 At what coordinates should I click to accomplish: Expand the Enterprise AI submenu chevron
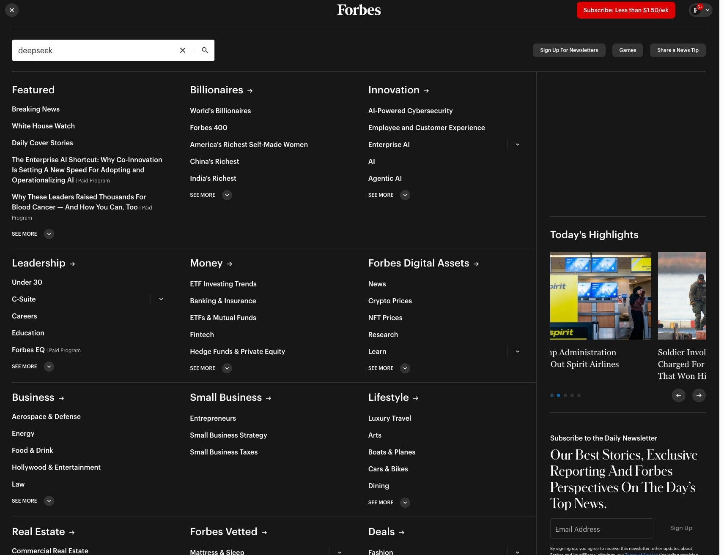click(518, 144)
